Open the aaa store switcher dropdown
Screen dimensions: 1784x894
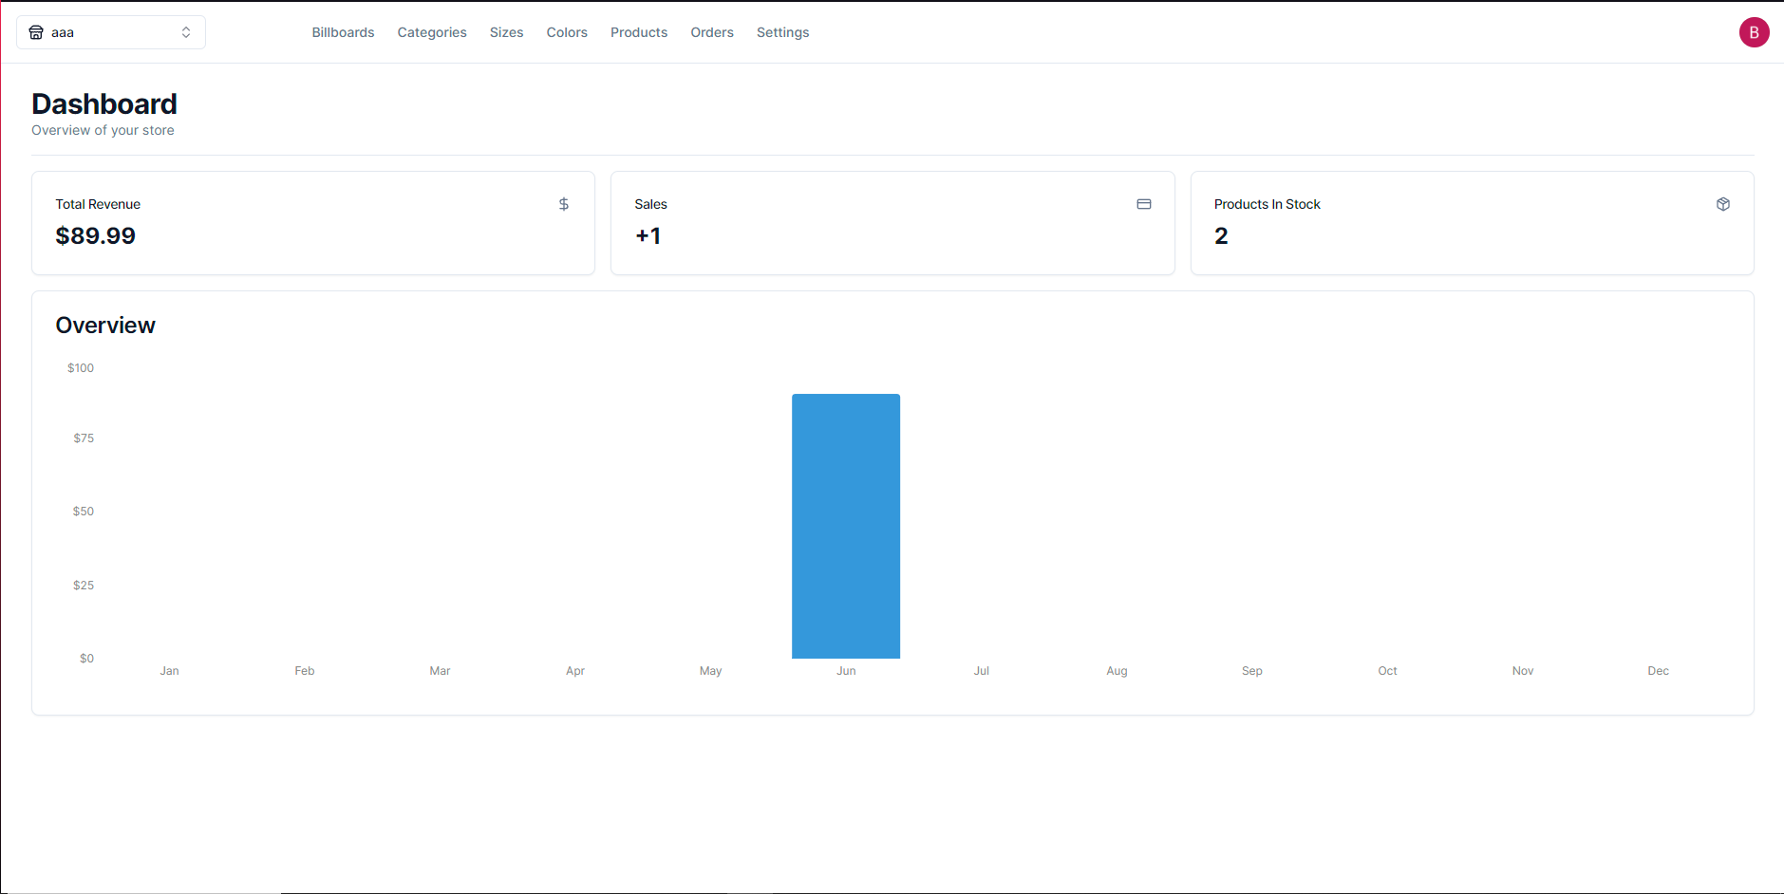pyautogui.click(x=110, y=31)
